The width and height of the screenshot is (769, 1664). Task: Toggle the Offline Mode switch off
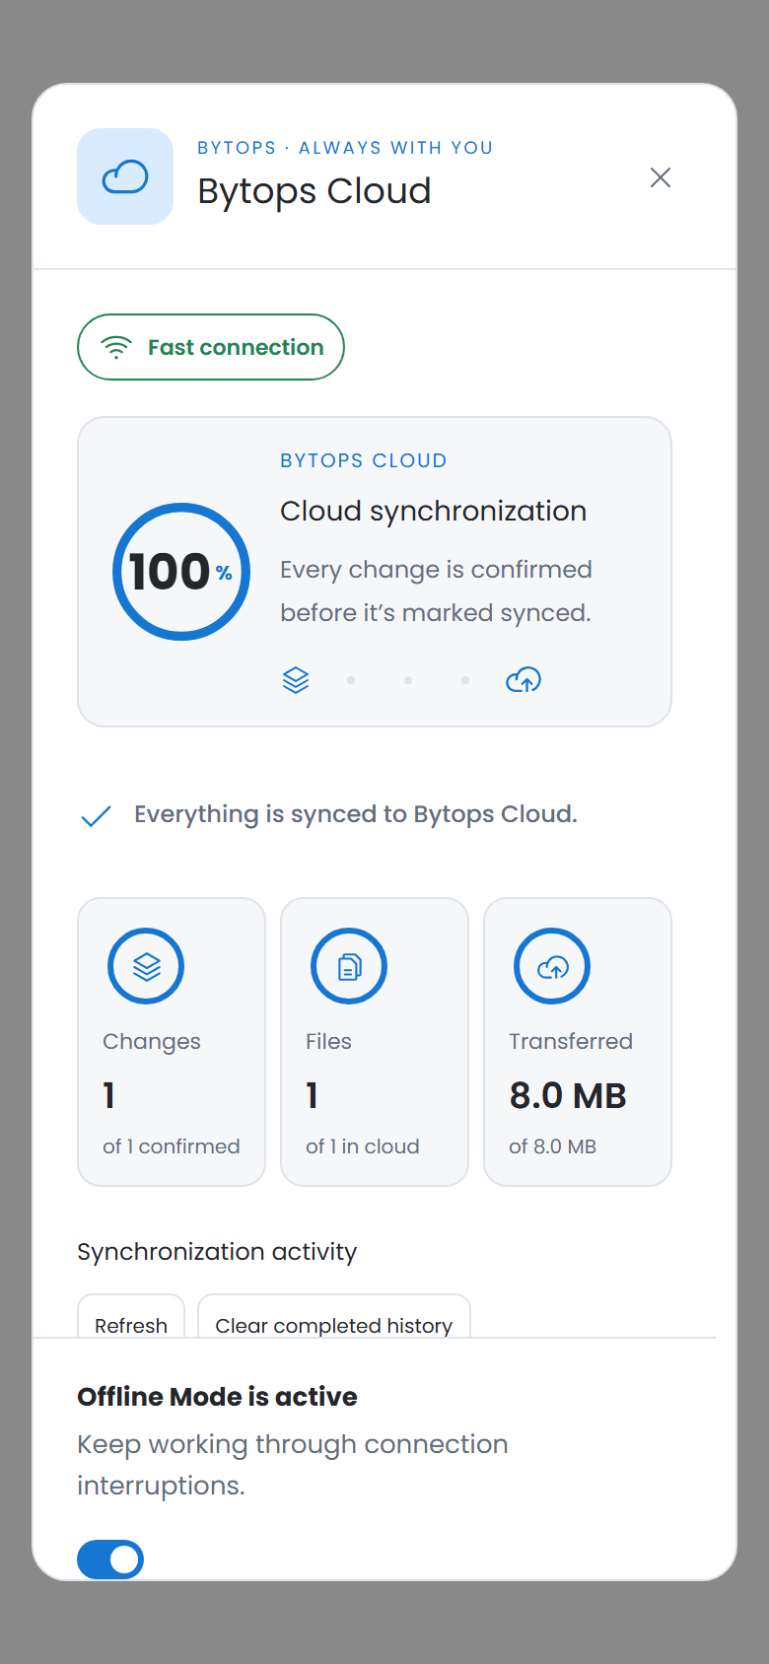tap(110, 1560)
